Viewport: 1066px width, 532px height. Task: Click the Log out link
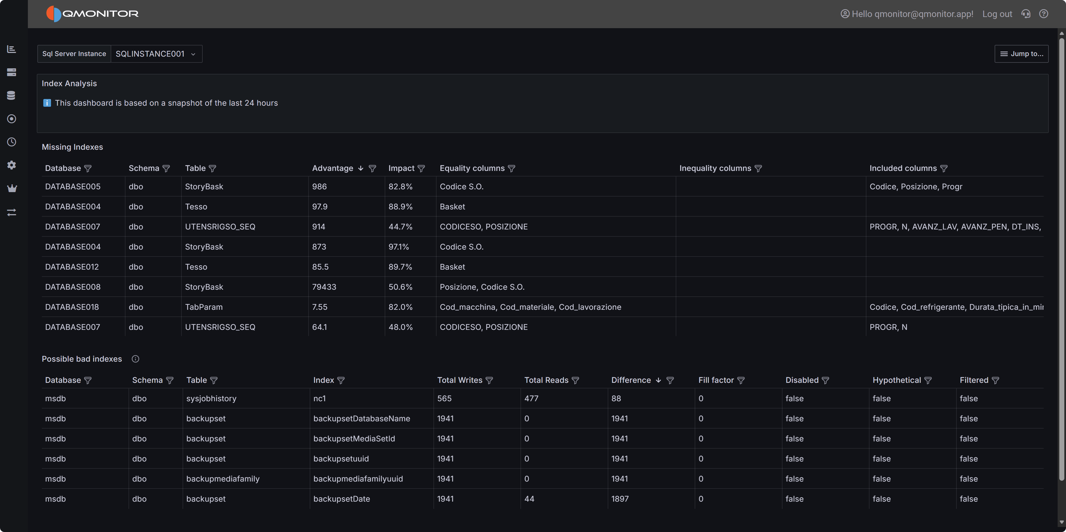997,14
